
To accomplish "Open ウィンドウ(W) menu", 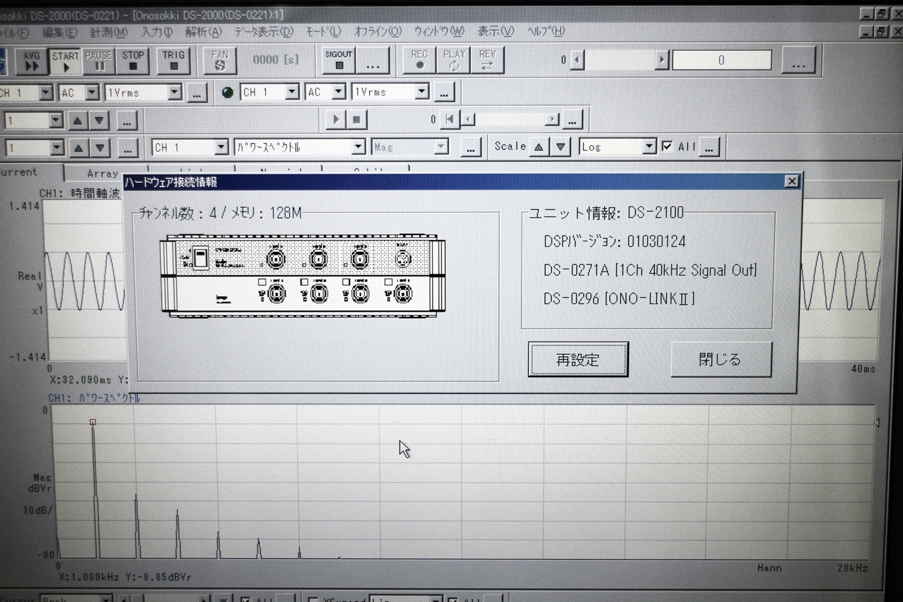I will coord(438,31).
